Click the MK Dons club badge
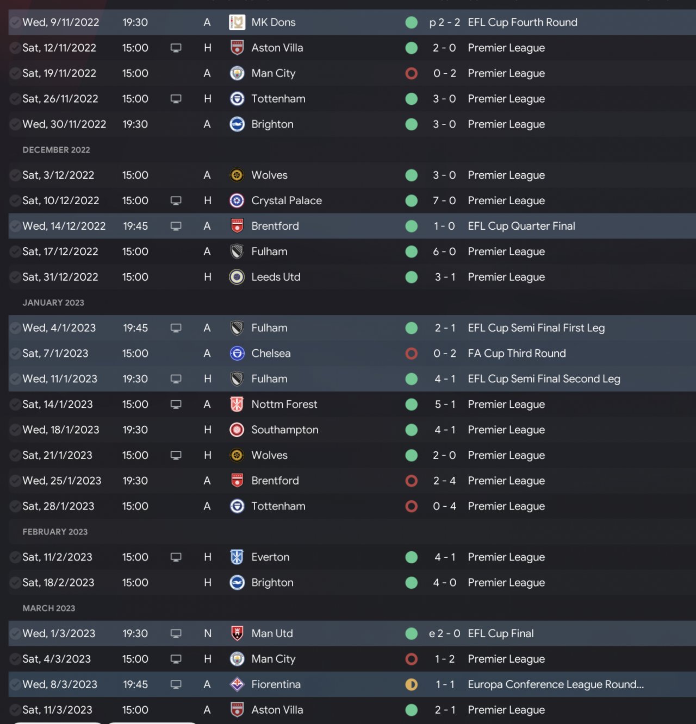 pyautogui.click(x=237, y=22)
